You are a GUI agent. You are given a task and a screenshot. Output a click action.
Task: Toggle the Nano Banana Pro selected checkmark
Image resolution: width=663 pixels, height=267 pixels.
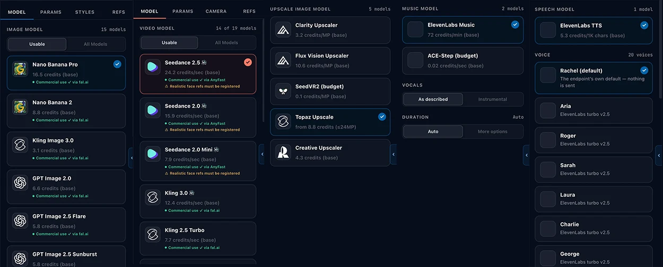click(x=117, y=64)
